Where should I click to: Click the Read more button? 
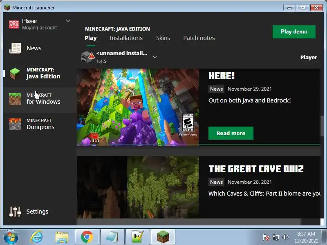pyautogui.click(x=231, y=134)
